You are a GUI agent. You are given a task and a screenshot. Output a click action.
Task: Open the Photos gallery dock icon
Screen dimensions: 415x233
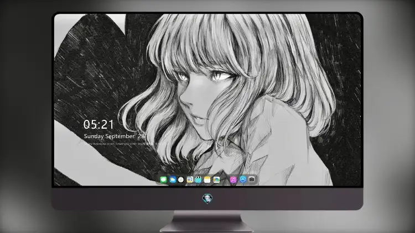tap(216, 180)
